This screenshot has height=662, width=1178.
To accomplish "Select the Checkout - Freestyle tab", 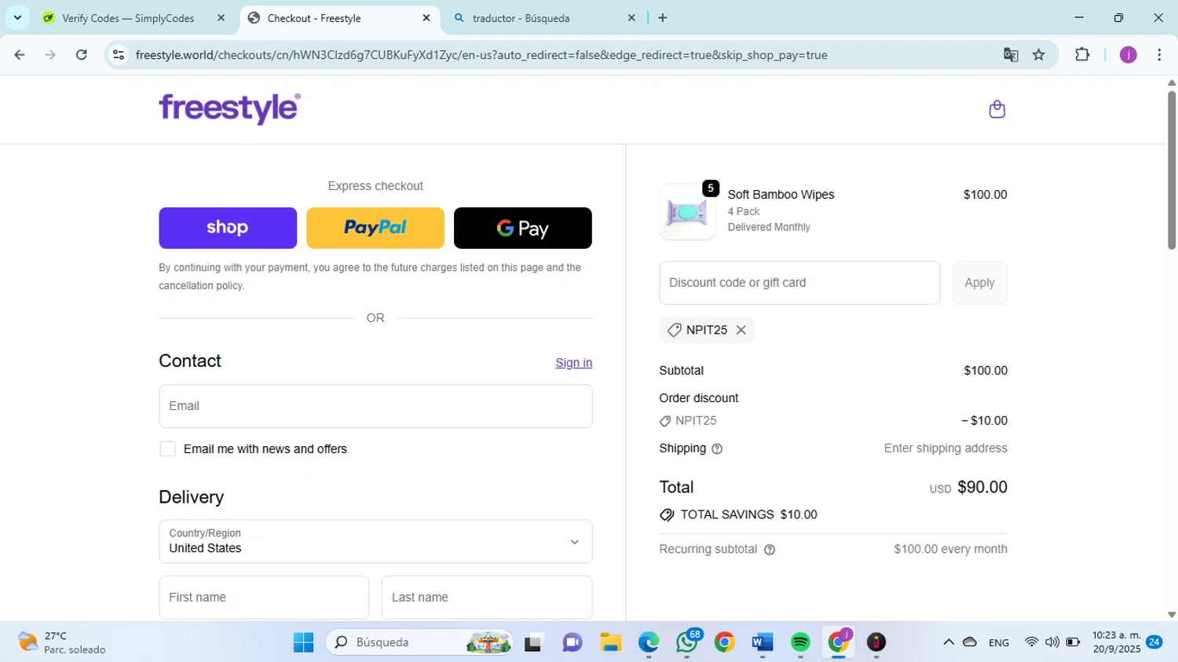I will 314,18.
